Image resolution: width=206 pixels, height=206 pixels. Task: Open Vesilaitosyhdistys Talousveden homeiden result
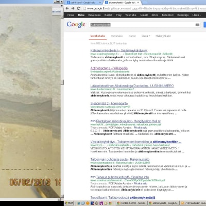coord(136,142)
